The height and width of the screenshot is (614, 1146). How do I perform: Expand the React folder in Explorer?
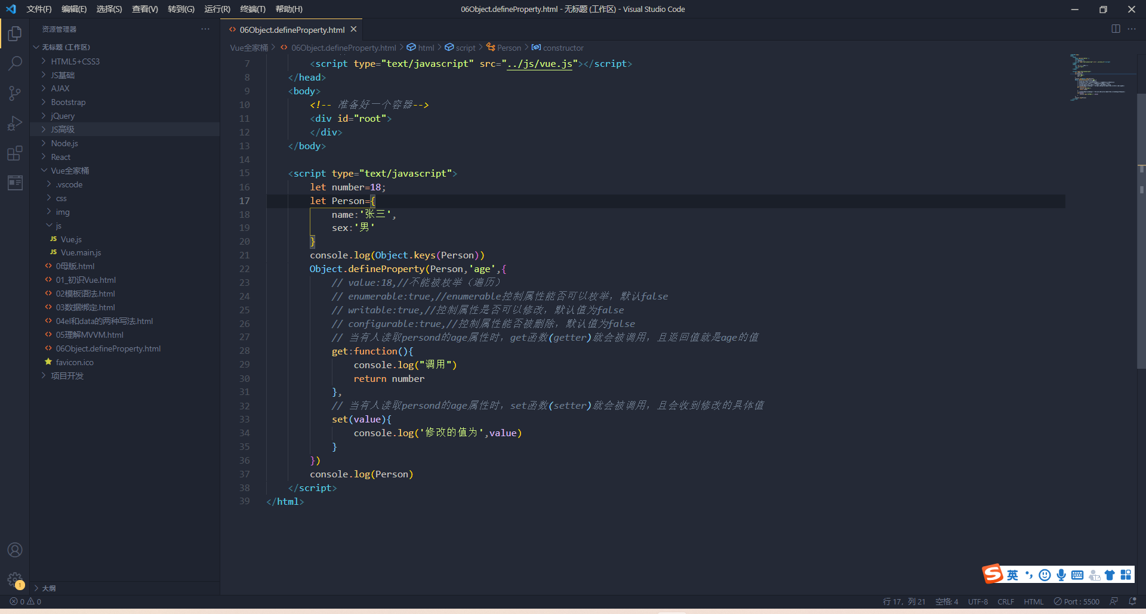[x=60, y=156]
